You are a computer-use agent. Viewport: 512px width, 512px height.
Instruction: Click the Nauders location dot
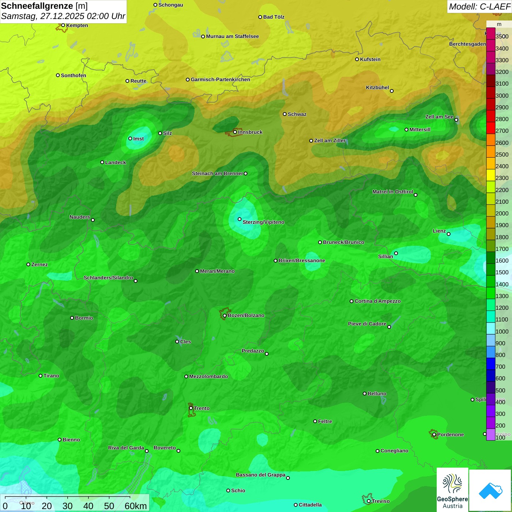[93, 220]
